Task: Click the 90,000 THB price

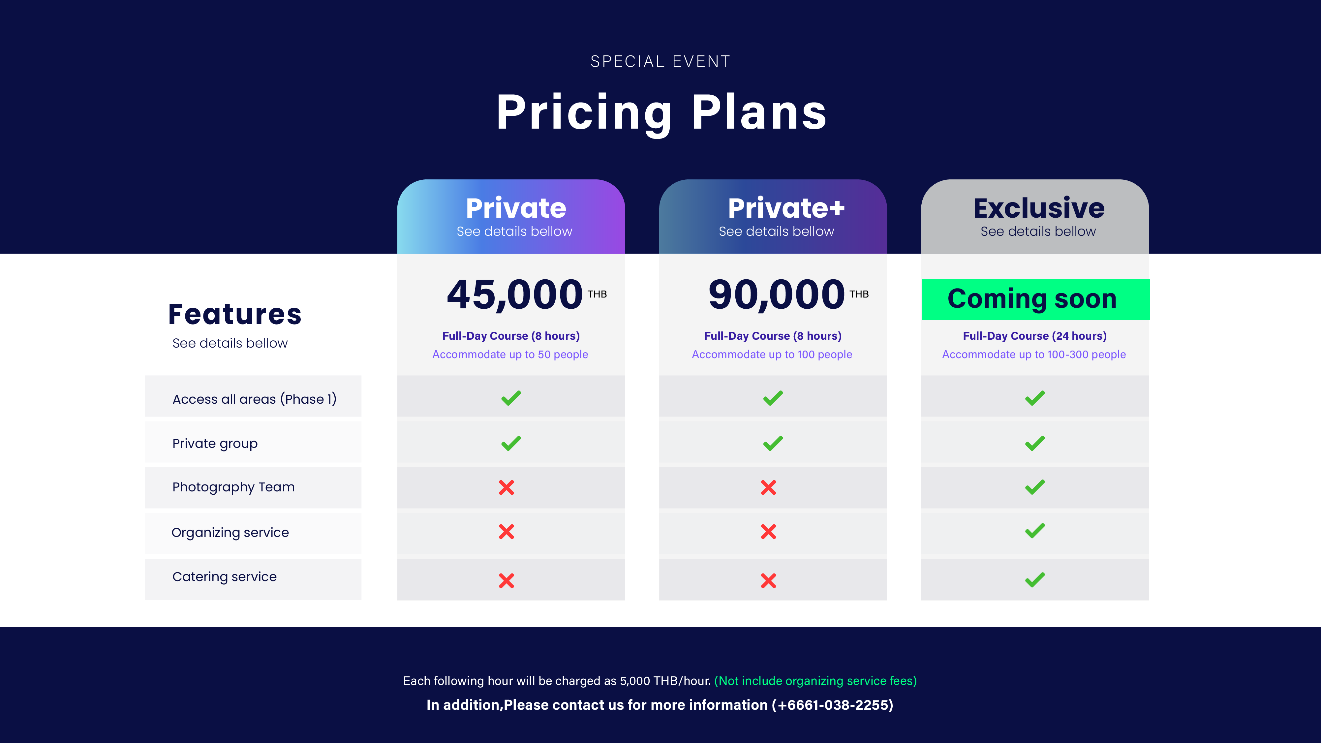Action: tap(789, 294)
